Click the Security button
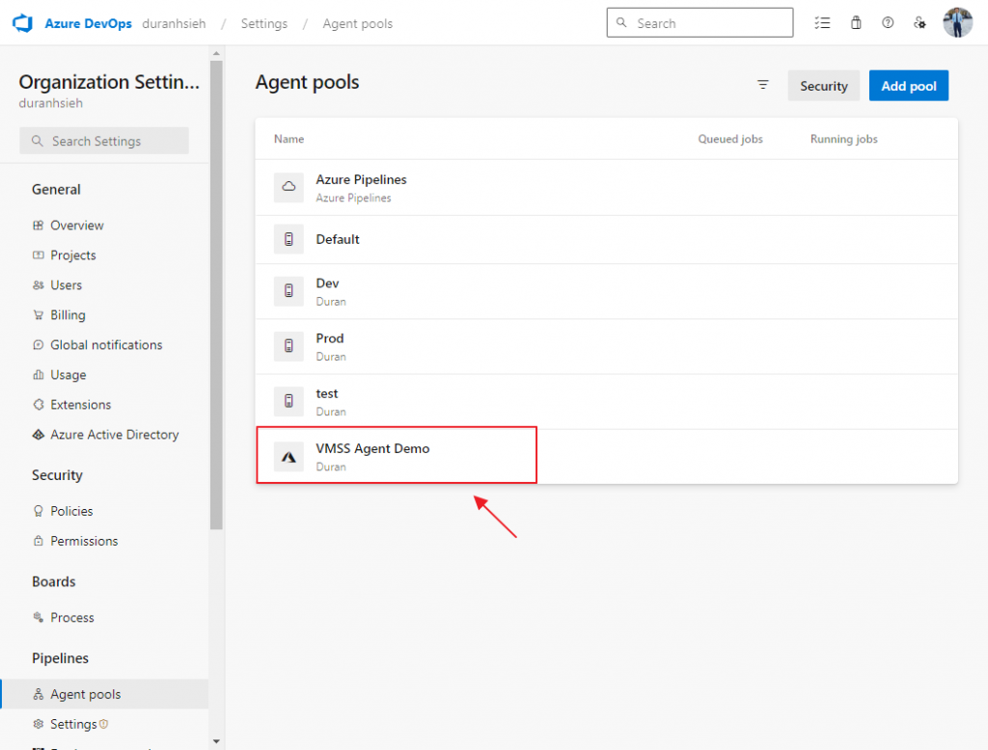Screen dimensions: 988x750 tap(824, 86)
